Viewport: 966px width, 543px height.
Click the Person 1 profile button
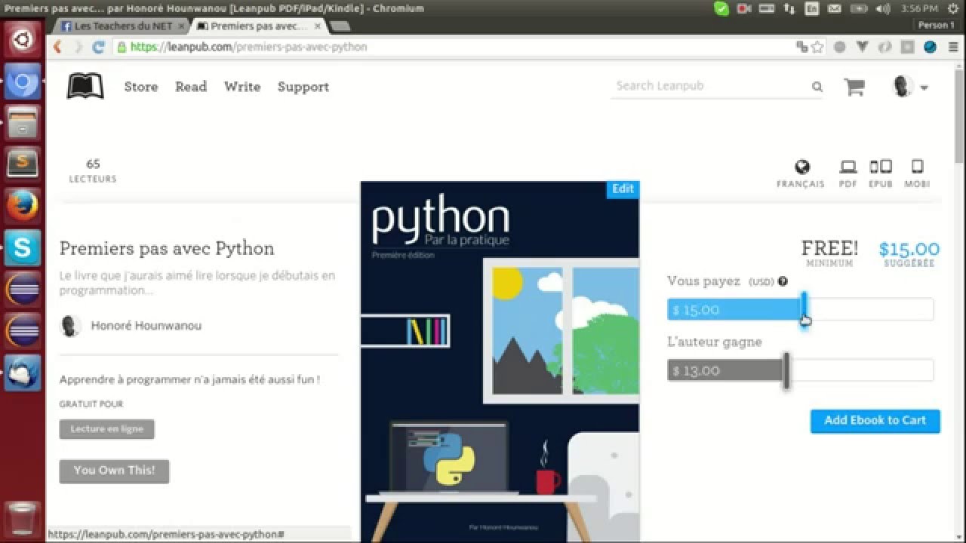click(937, 25)
